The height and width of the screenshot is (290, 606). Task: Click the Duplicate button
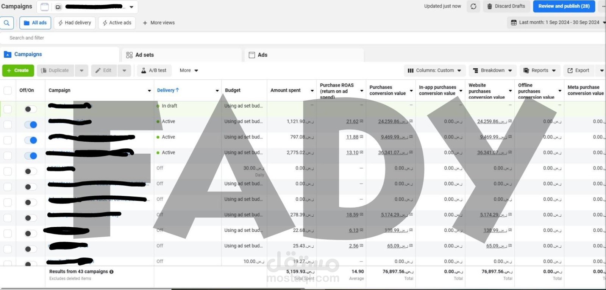click(55, 71)
